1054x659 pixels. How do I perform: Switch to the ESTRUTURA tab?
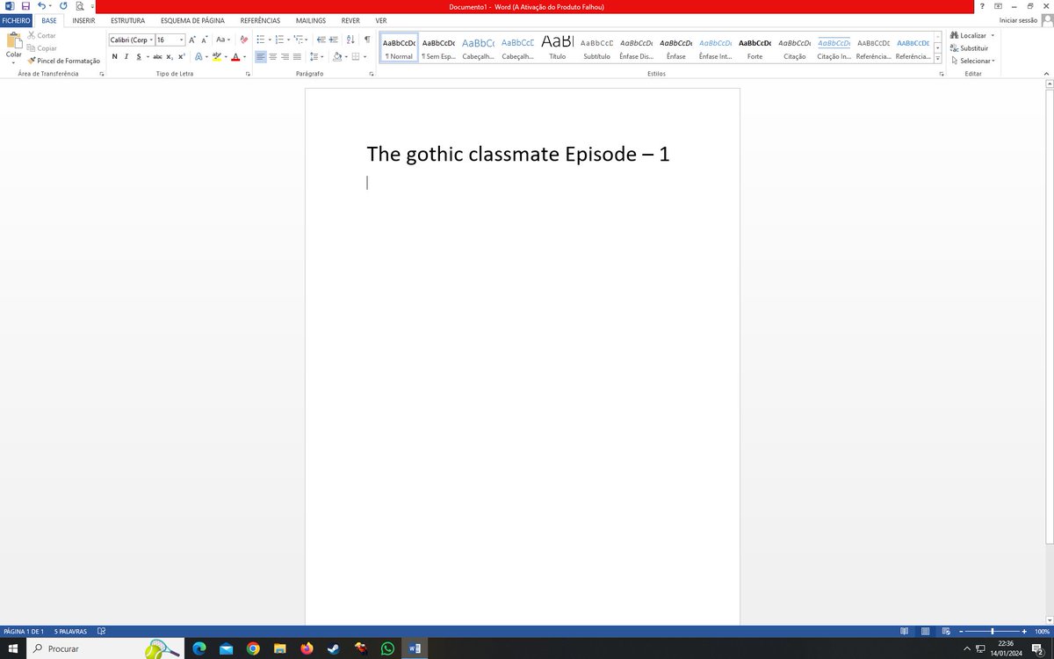click(127, 20)
